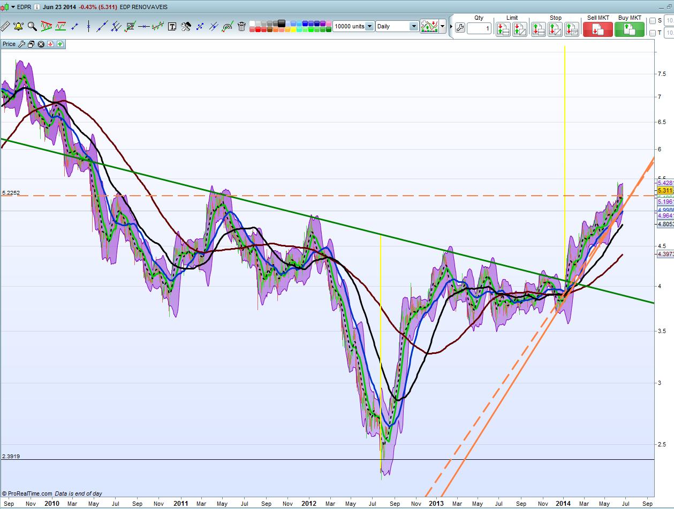Activate the magnifier zoom tool
The height and width of the screenshot is (509, 674).
point(32,26)
